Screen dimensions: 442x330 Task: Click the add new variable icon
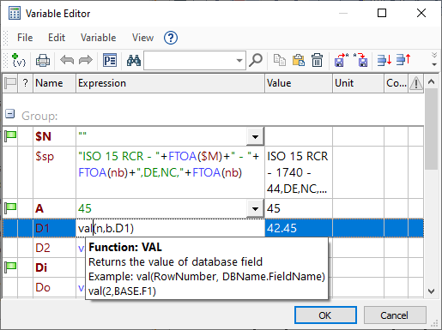[19, 60]
